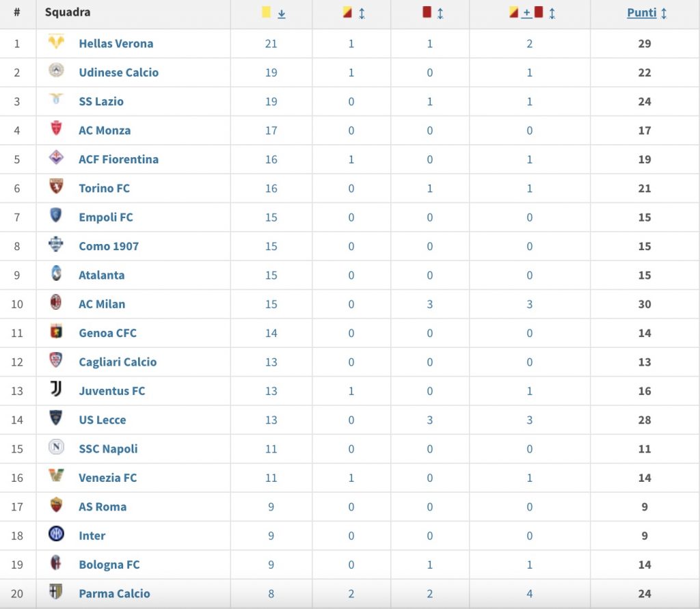Click AC Milan's red card count 3
Screen dimensions: 700x609
coord(429,304)
